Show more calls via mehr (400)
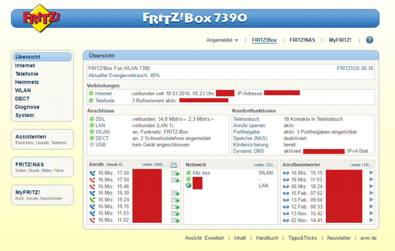The width and height of the screenshot is (395, 251). pos(155,165)
